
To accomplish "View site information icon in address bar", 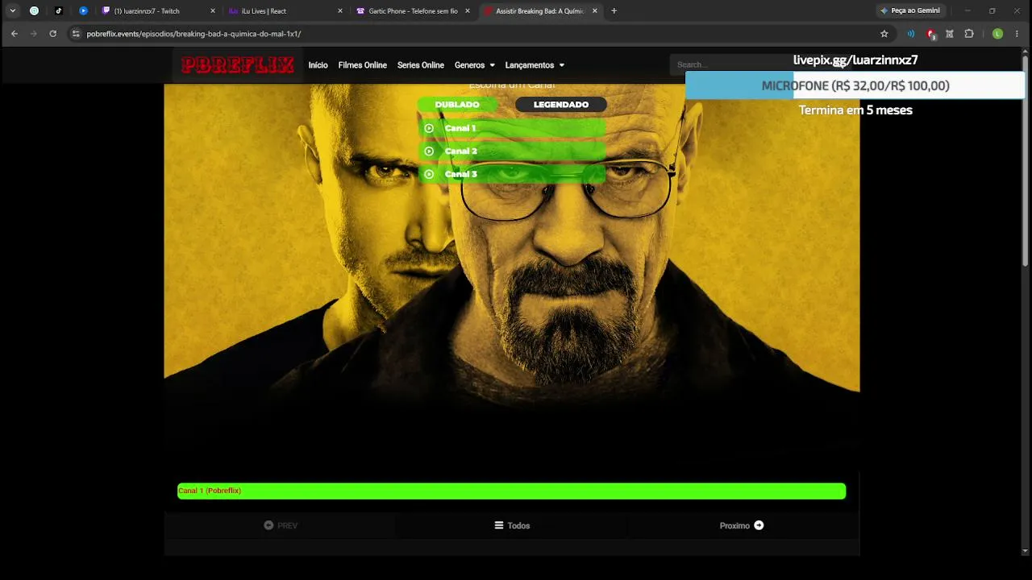I will coord(77,34).
